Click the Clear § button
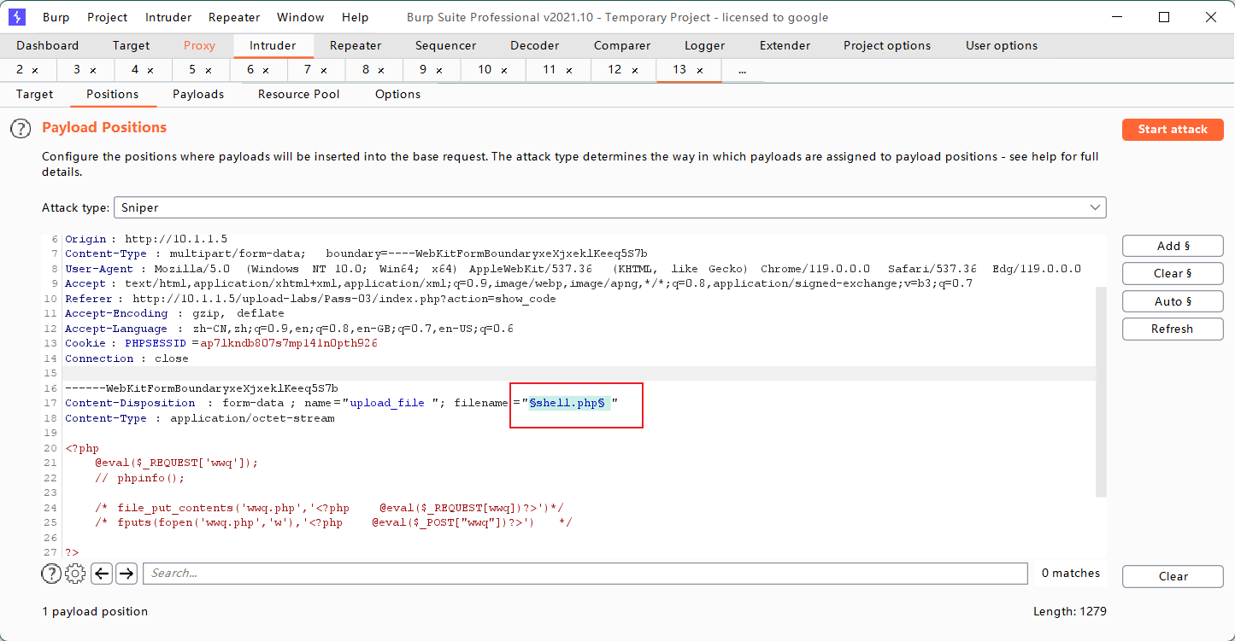Viewport: 1235px width, 641px height. pos(1173,273)
